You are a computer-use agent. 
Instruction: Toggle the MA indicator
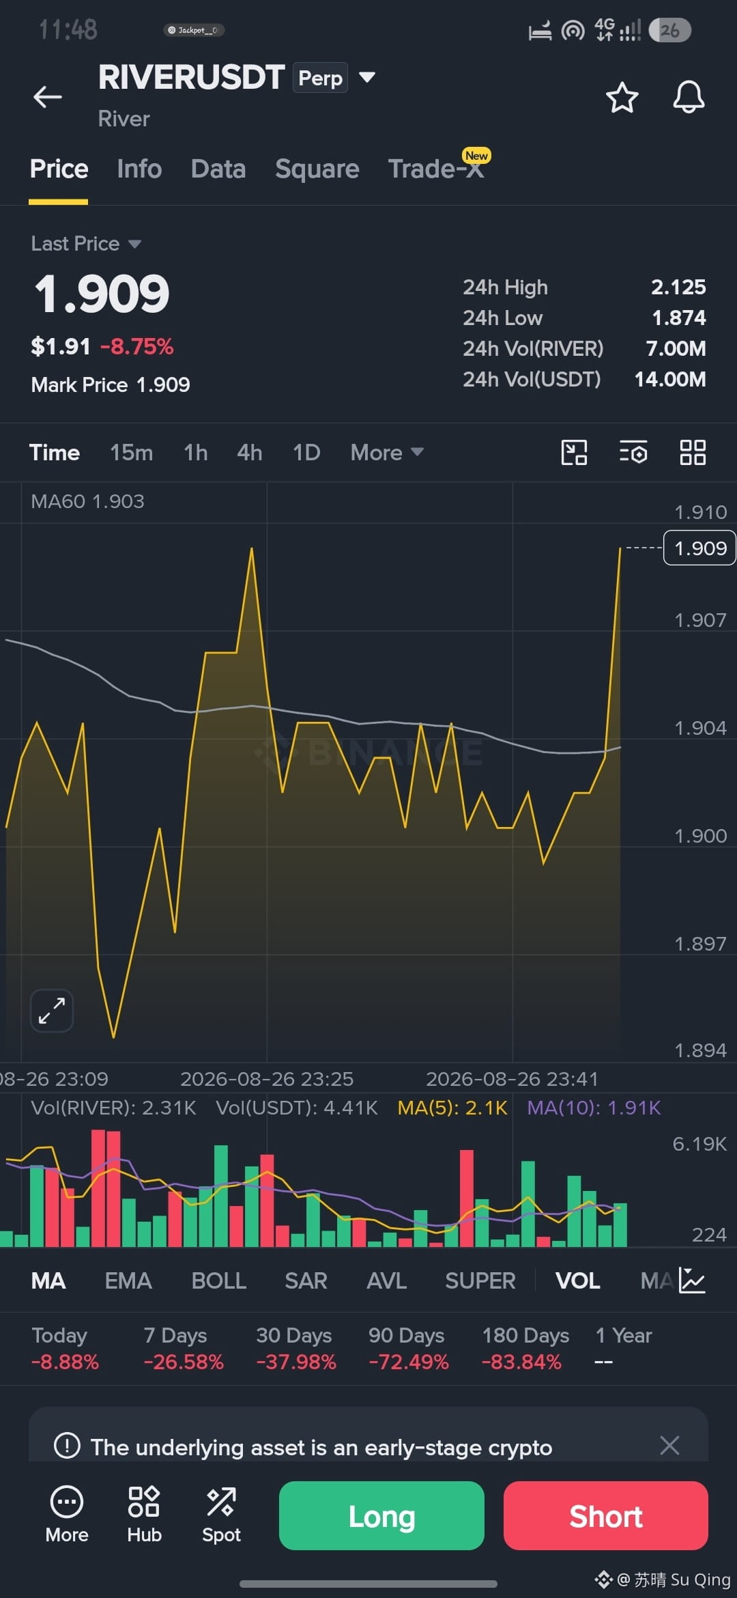(x=48, y=1280)
